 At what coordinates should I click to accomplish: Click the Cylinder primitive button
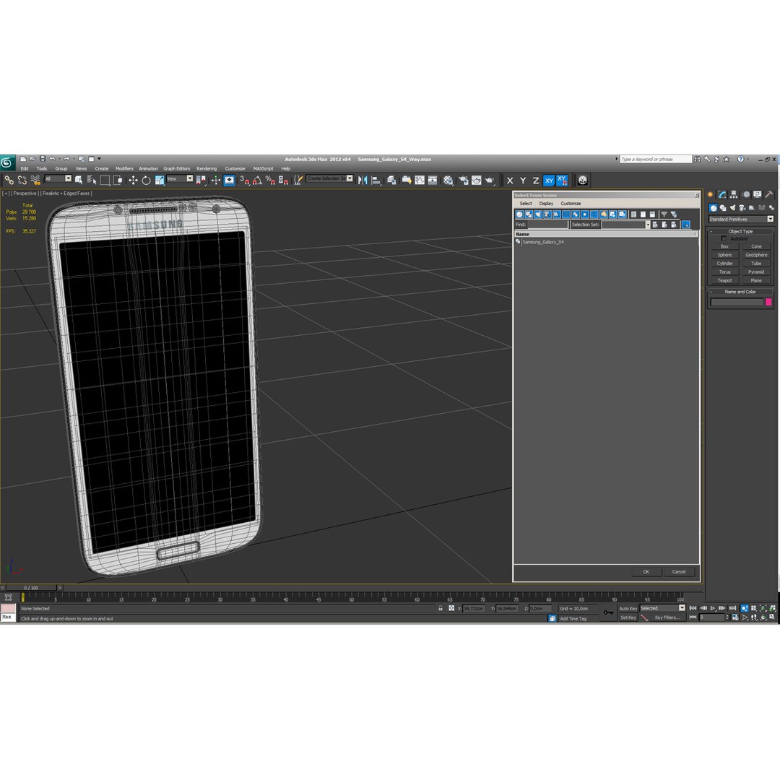pyautogui.click(x=724, y=264)
